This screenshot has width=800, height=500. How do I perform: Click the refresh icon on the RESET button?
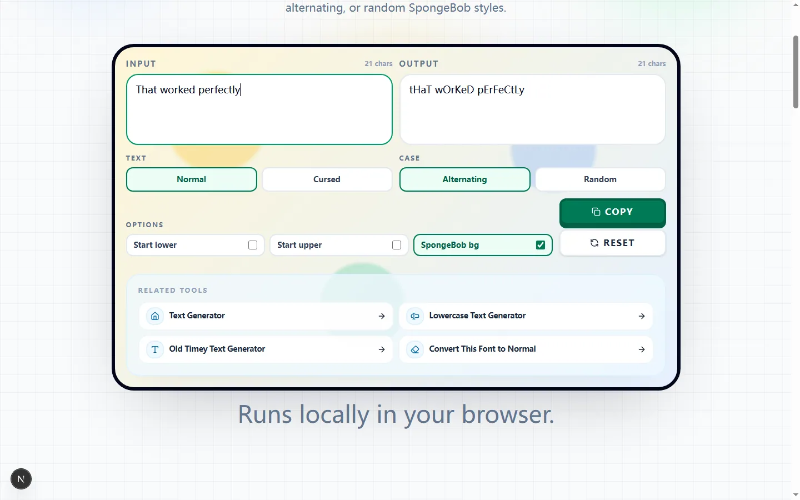pyautogui.click(x=594, y=243)
